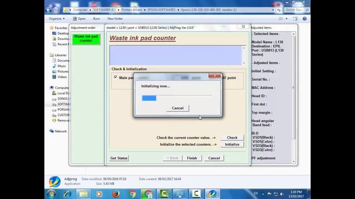Screen dimensions: 355x199
Task: Click the Favorites star icon
Action: coord(52,28)
